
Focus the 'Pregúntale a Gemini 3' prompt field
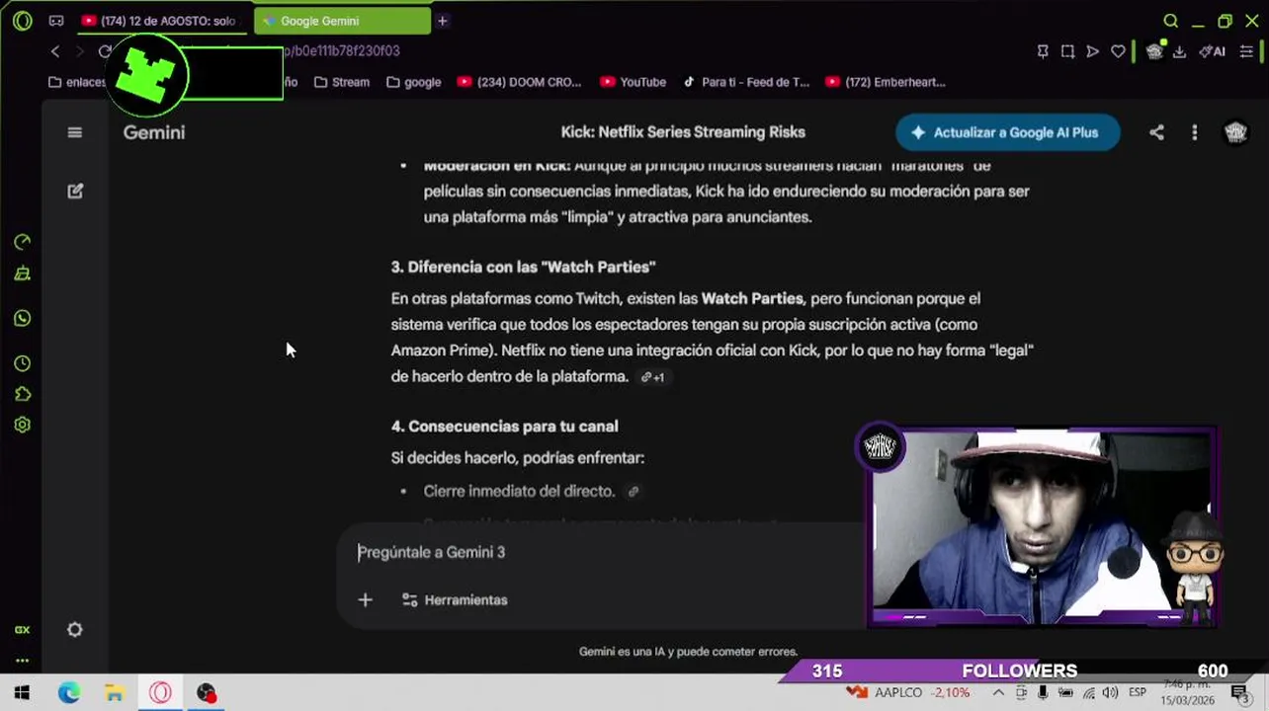pyautogui.click(x=603, y=552)
